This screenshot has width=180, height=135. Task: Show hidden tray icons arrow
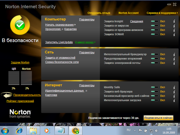pyautogui.click(x=135, y=131)
